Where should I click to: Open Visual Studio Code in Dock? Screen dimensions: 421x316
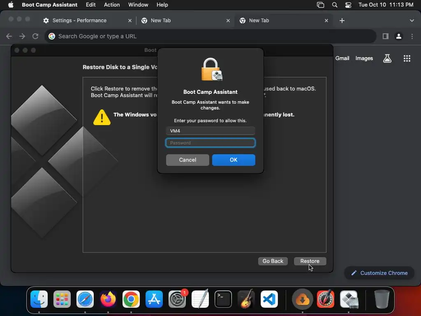point(269,299)
